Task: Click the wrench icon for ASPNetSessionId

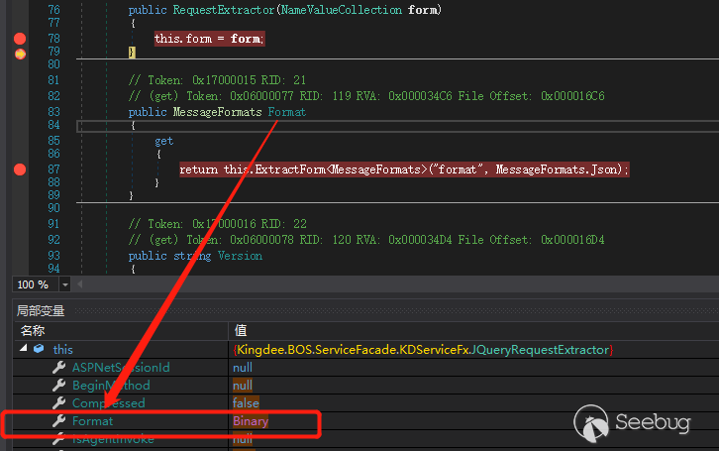Action: (x=58, y=367)
